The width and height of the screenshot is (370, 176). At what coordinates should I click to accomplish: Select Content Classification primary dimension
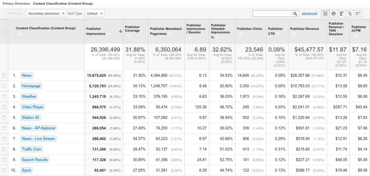tap(63, 4)
